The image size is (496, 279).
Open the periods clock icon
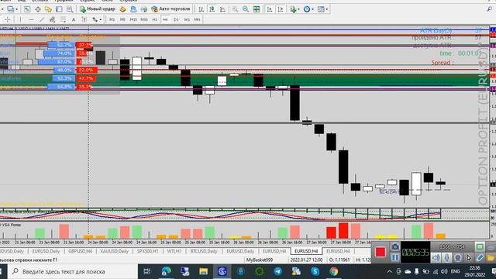[307, 9]
